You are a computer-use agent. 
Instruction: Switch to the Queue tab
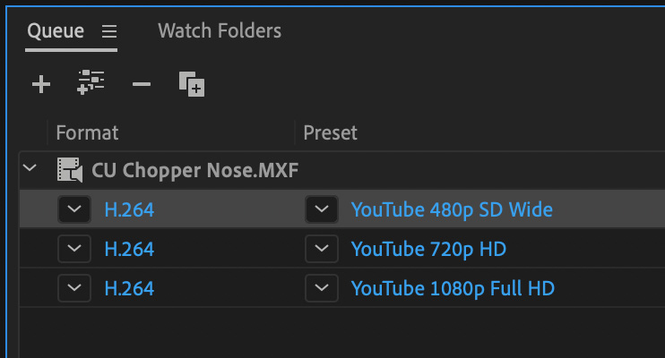tap(56, 31)
